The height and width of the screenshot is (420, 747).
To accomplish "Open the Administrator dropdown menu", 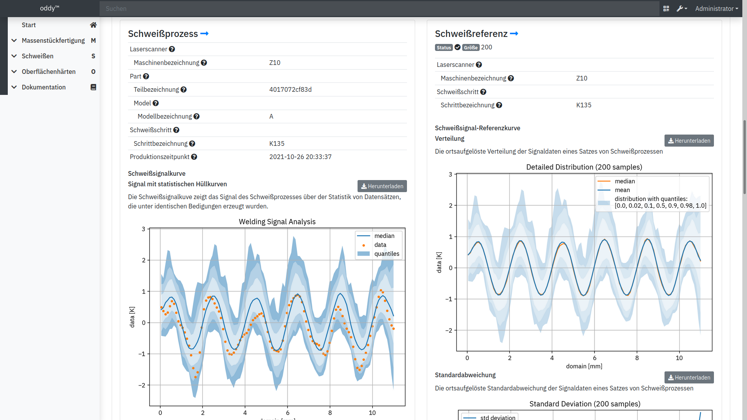I will [716, 8].
